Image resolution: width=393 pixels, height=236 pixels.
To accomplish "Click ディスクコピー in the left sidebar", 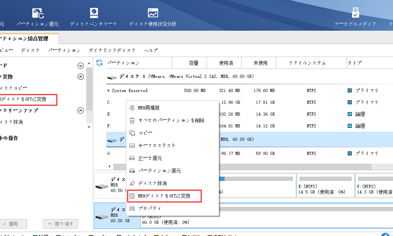I will coord(14,88).
